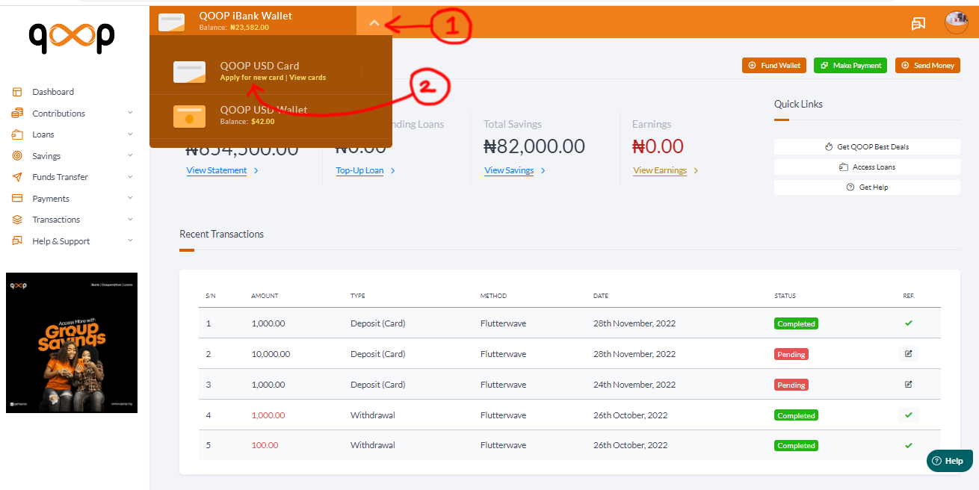
Task: Expand the Help & Support submenu arrow
Action: coord(130,241)
